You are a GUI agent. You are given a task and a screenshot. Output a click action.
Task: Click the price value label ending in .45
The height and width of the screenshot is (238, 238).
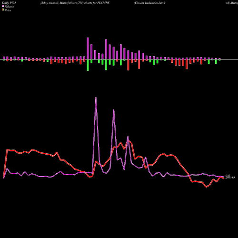click(x=230, y=178)
